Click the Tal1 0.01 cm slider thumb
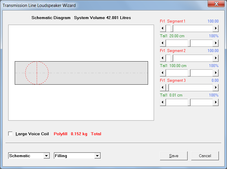This screenshot has width=227, height=169. [189, 102]
